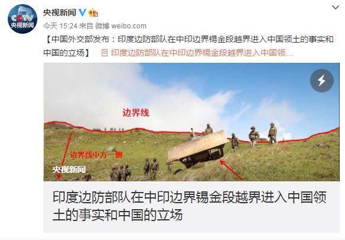The height and width of the screenshot is (240, 345).
Task: Click the two soldiers standing at right
Action: (x=263, y=134)
